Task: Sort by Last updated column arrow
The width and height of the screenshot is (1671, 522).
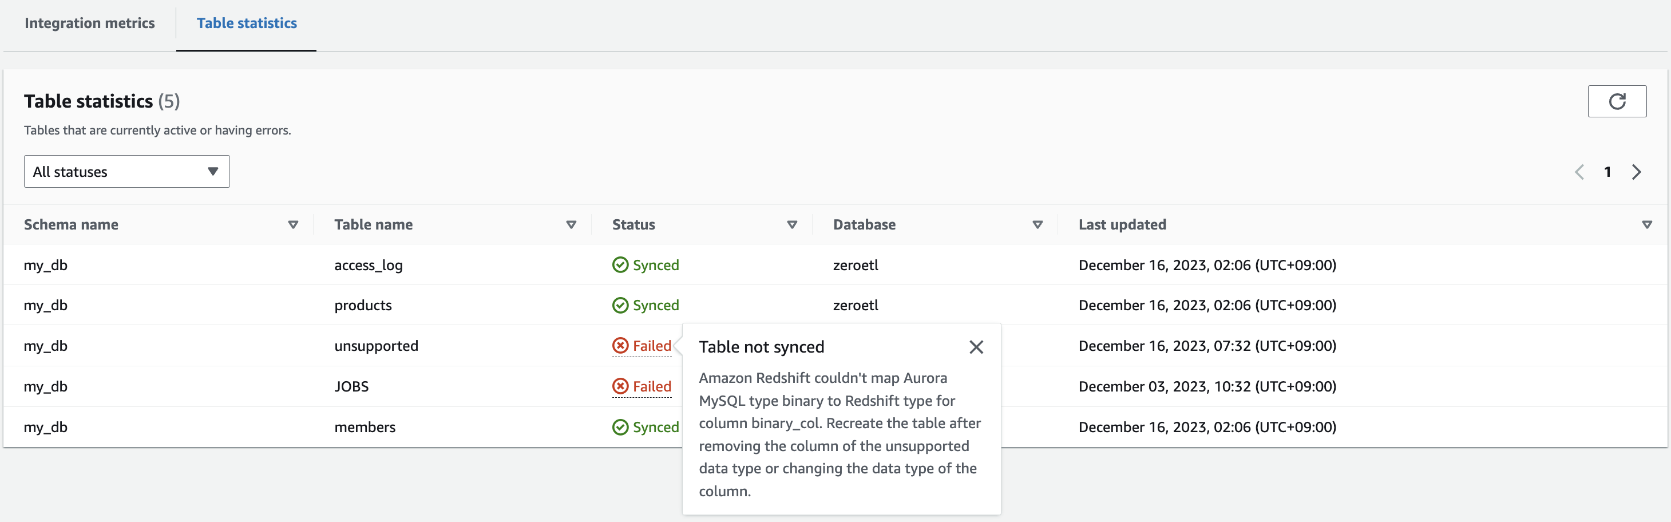Action: [x=1646, y=224]
